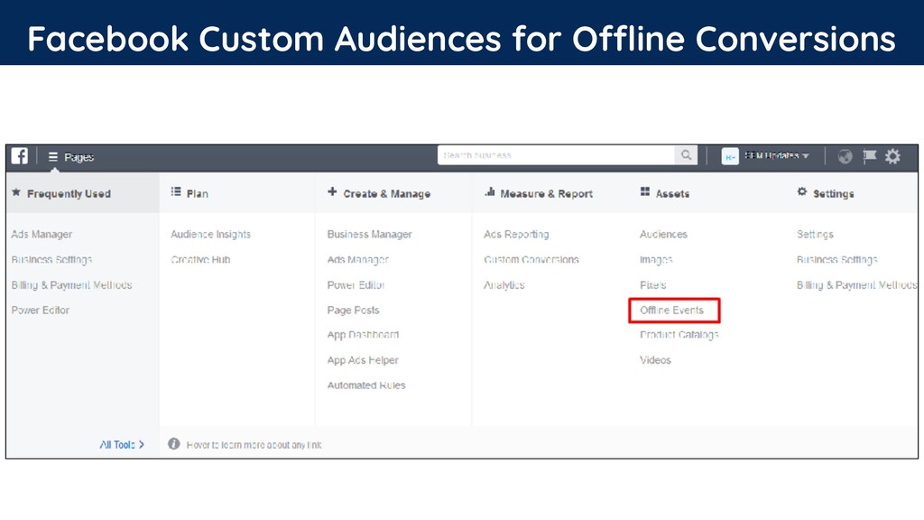Select the Frequently Used header
Image resolution: width=924 pixels, height=520 pixels.
click(69, 193)
